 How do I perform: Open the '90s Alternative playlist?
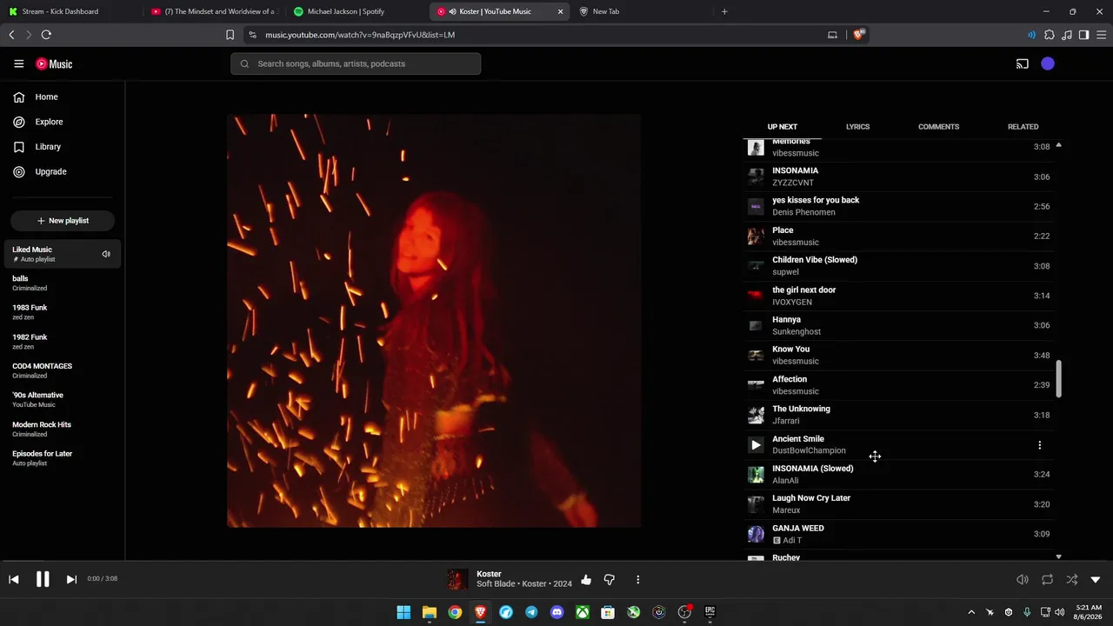tap(63, 400)
